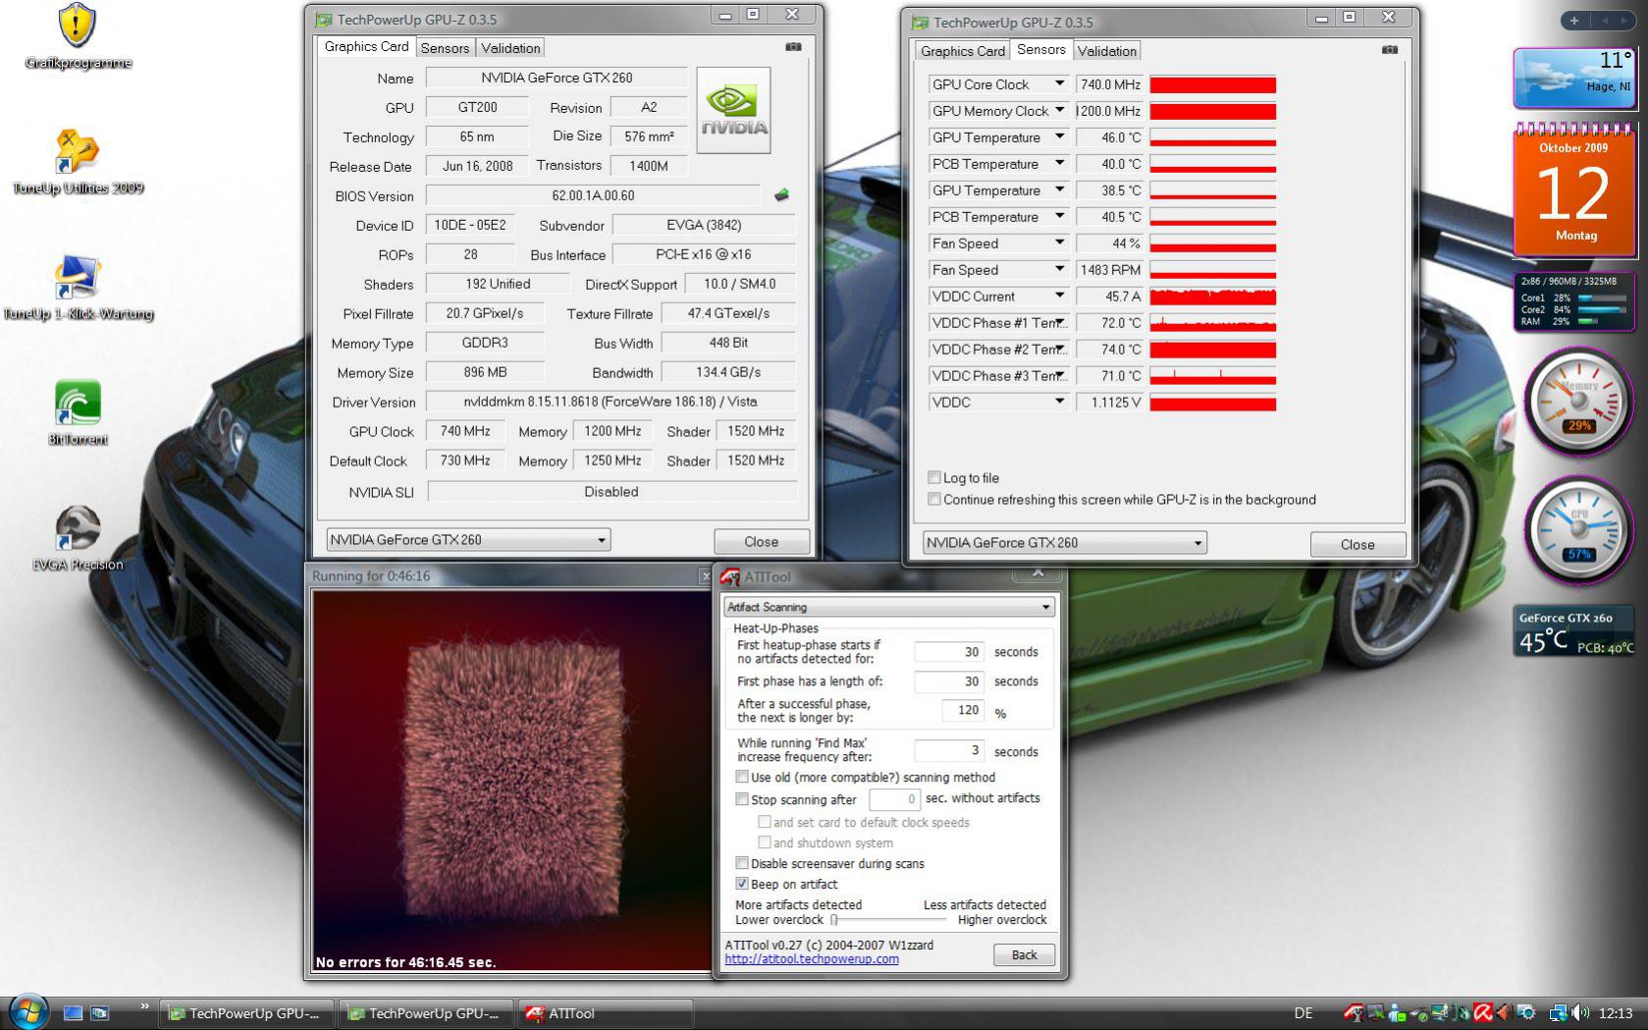This screenshot has width=1648, height=1030.
Task: Click the plus button to add sidebar gadgets
Action: point(1573,20)
